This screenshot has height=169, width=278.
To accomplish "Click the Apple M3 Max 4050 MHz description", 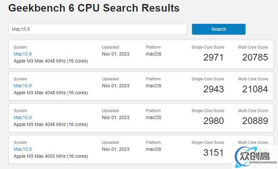I will point(51,156).
